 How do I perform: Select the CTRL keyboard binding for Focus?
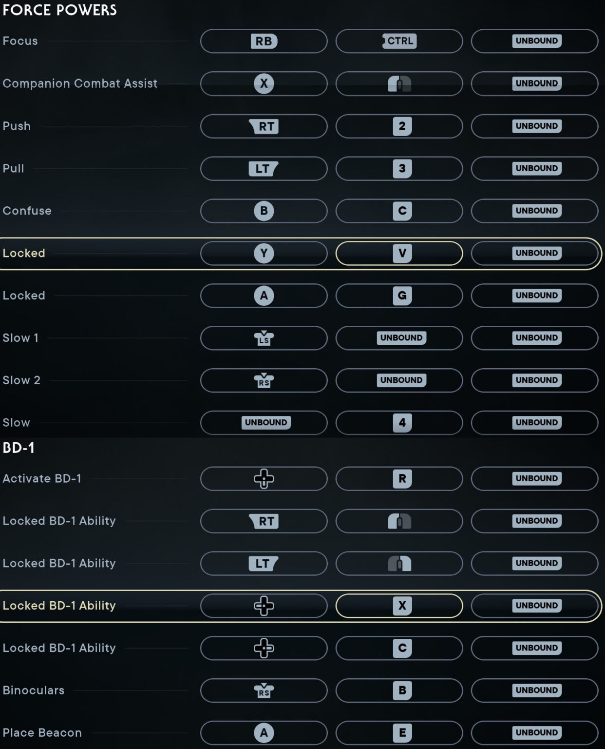(x=399, y=41)
